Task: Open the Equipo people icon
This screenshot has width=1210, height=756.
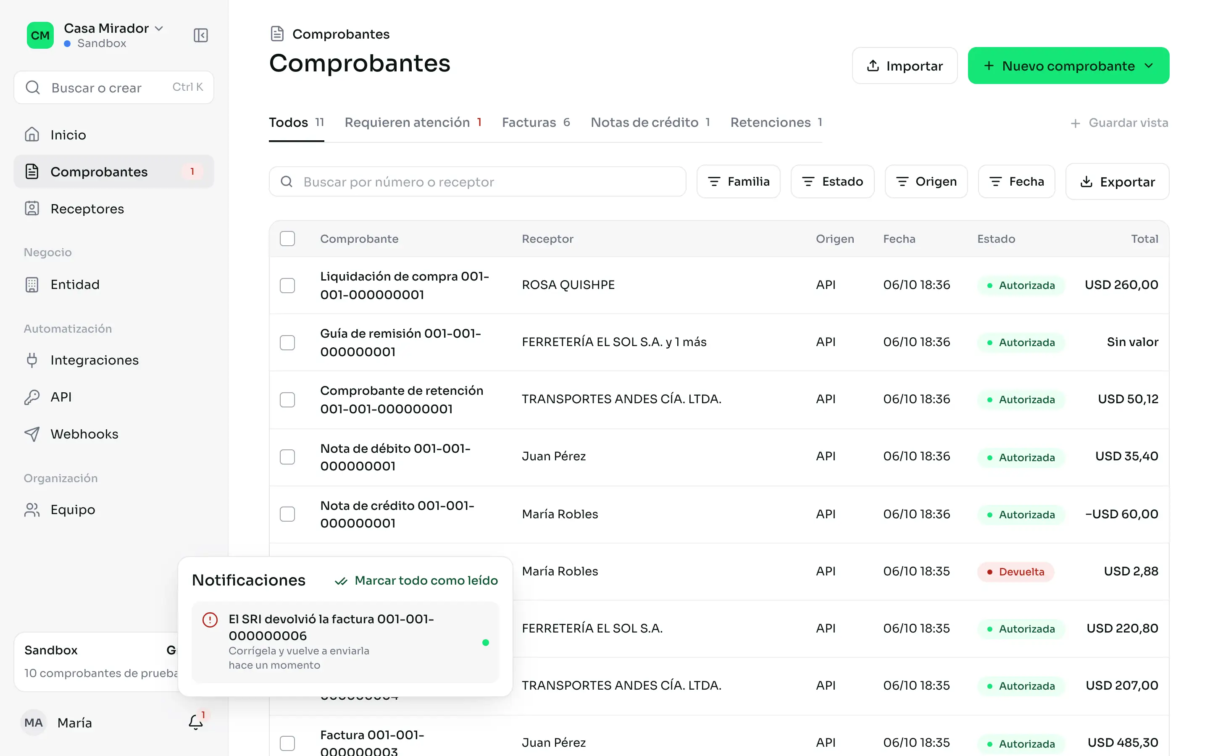Action: (32, 509)
